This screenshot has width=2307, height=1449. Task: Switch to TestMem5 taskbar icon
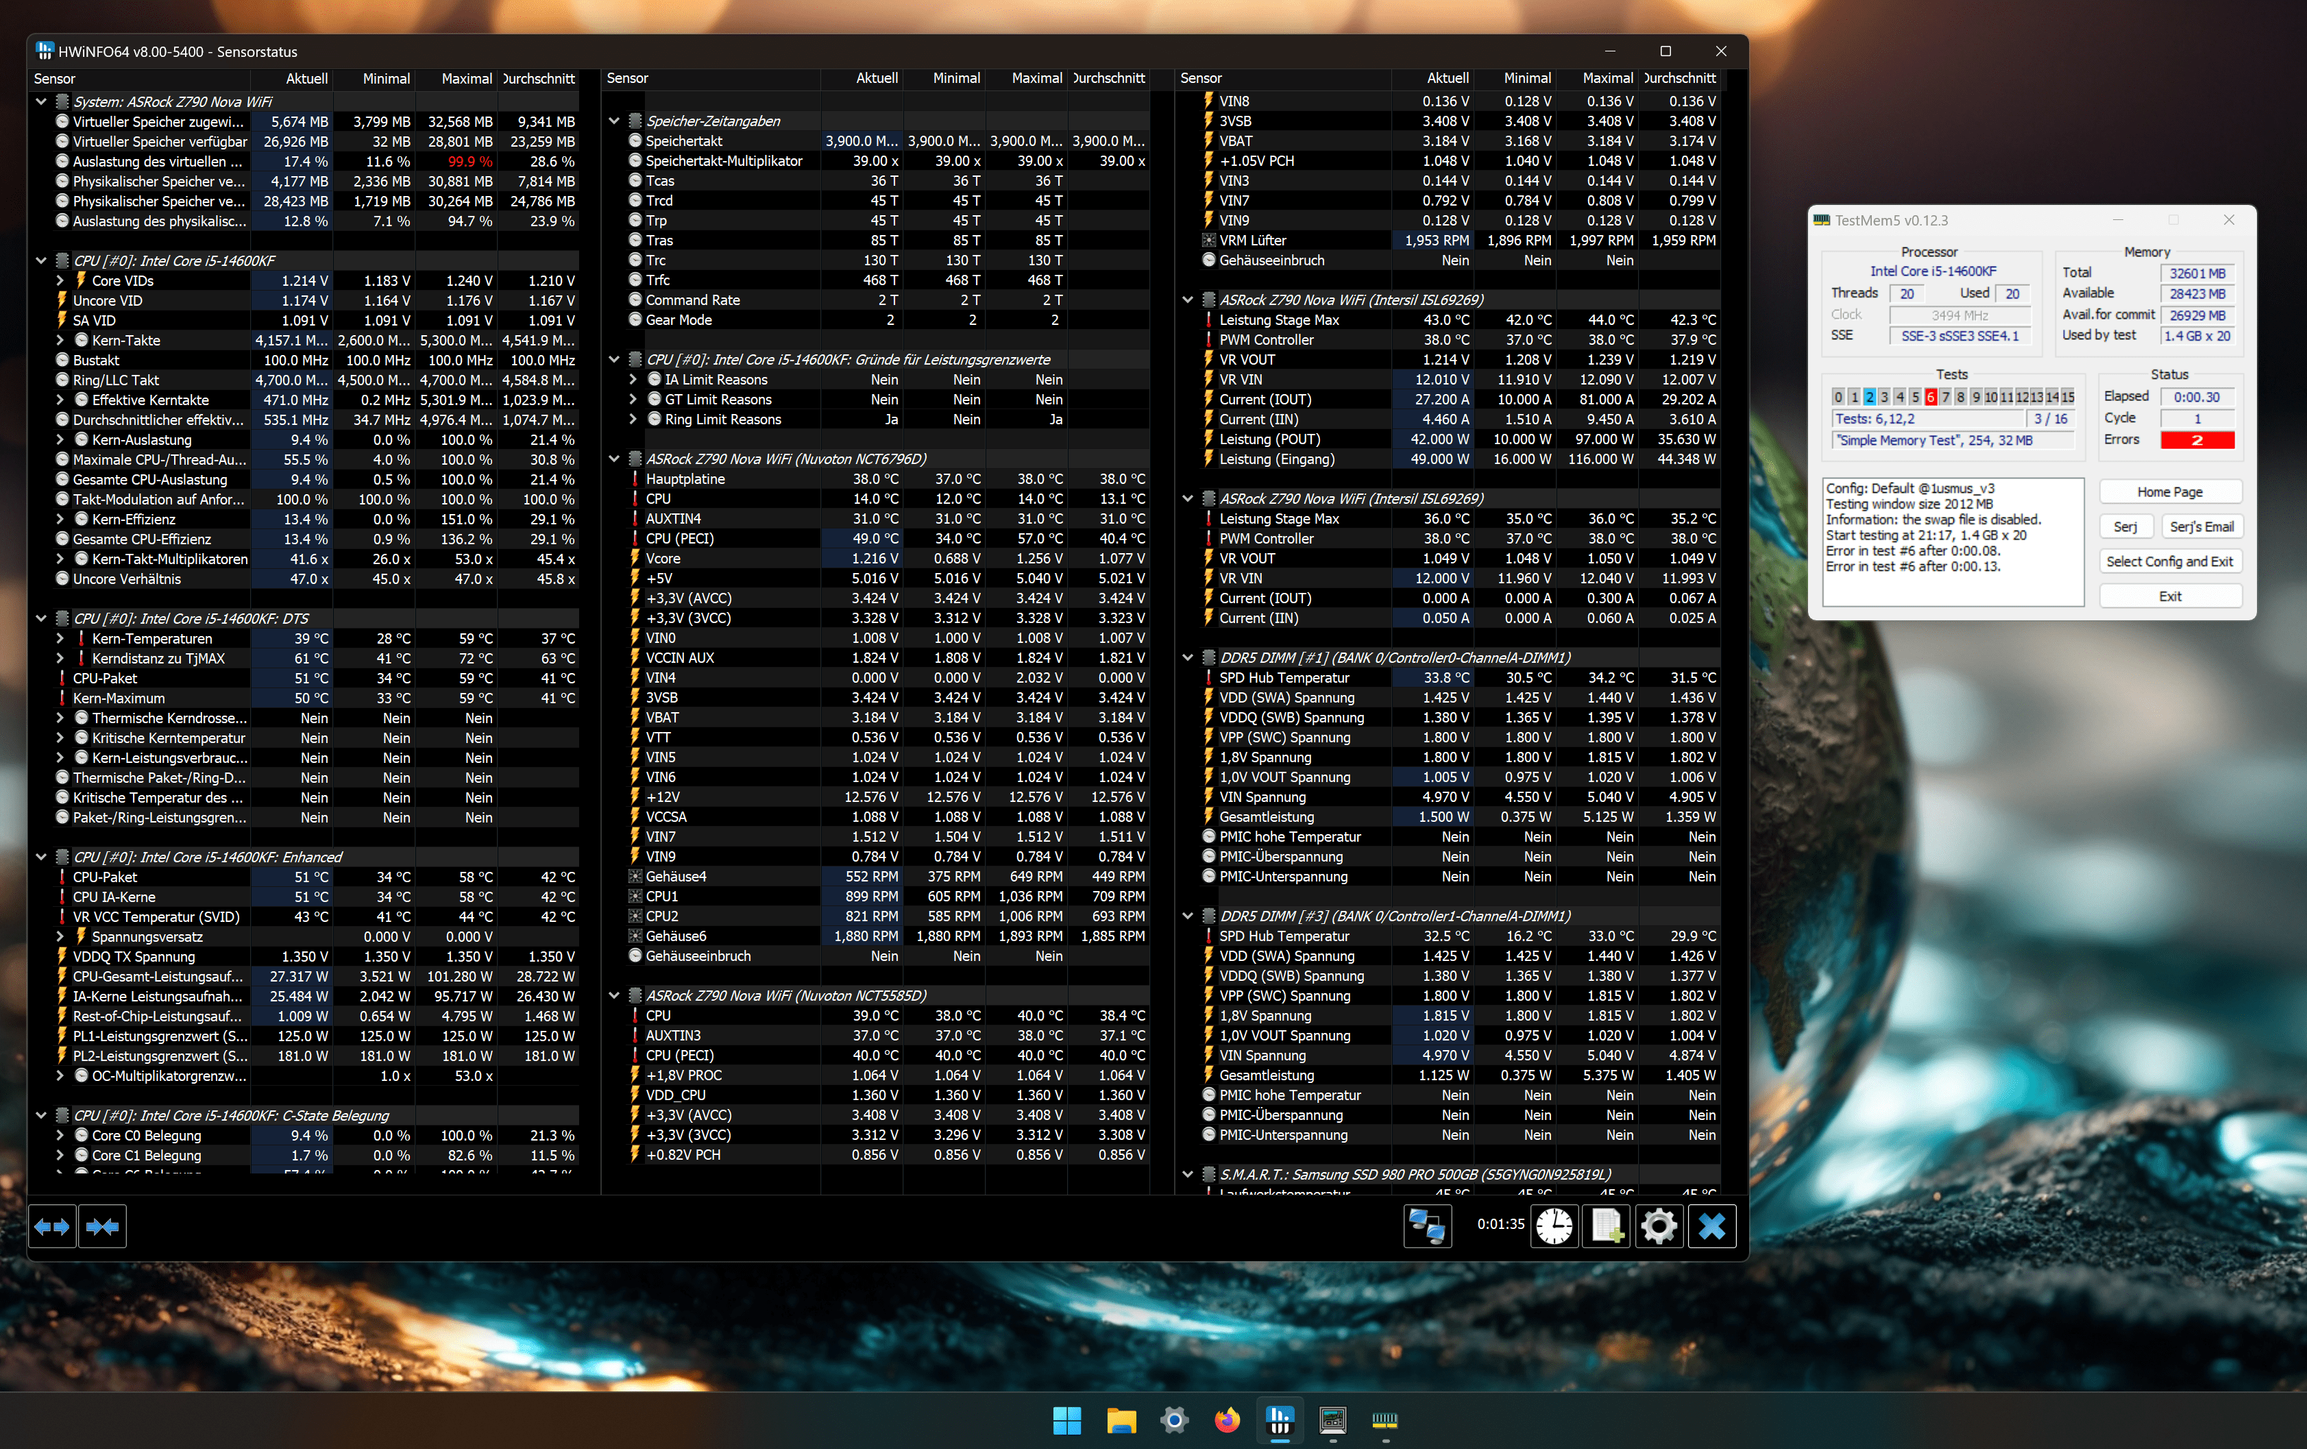[1385, 1420]
